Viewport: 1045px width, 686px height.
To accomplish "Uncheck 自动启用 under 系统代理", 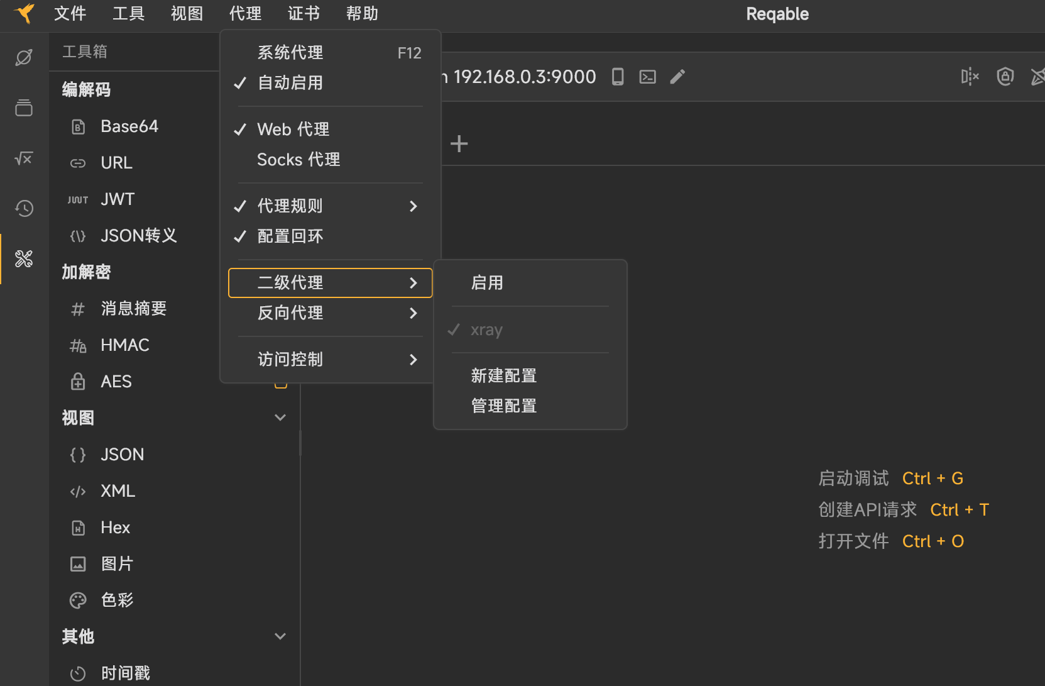I will (x=290, y=82).
